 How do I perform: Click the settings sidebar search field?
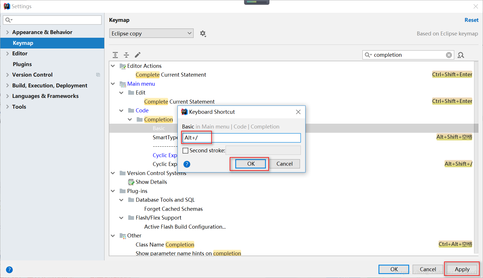click(52, 20)
